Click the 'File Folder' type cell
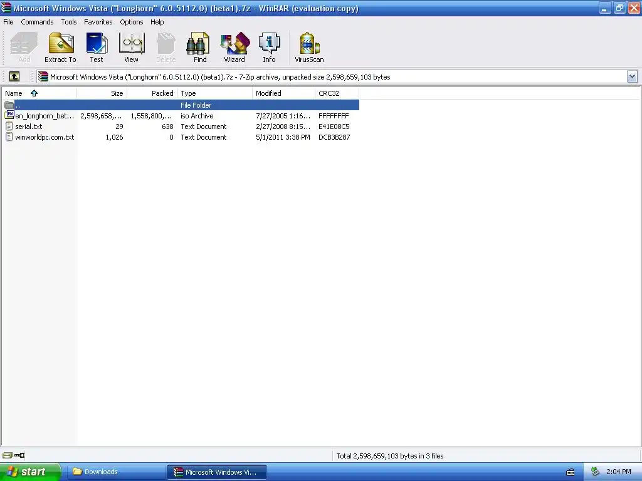The image size is (642, 481). pos(196,105)
